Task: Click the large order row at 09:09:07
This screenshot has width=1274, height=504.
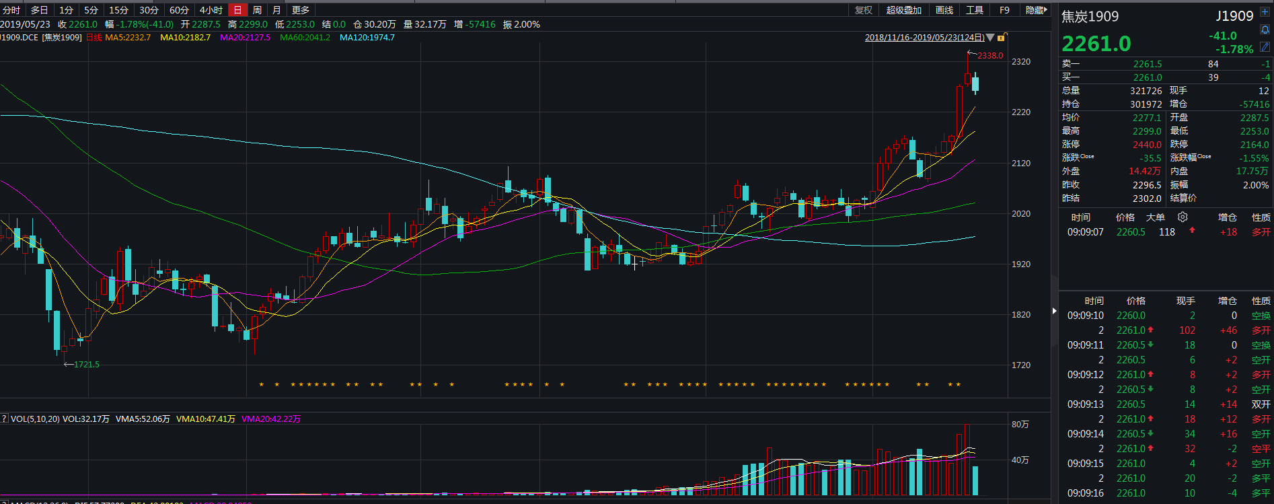Action: [x=1167, y=232]
